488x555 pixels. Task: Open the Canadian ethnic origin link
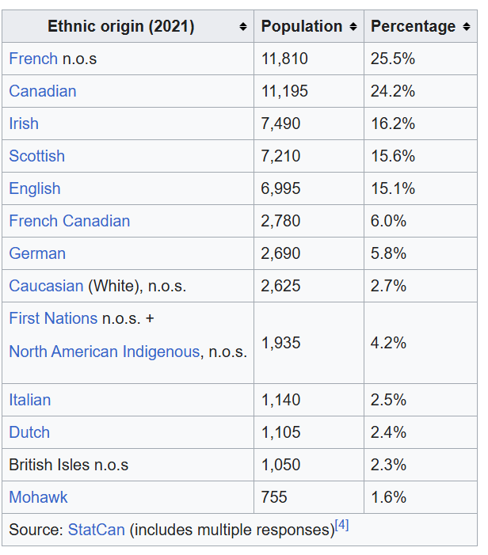click(x=43, y=91)
